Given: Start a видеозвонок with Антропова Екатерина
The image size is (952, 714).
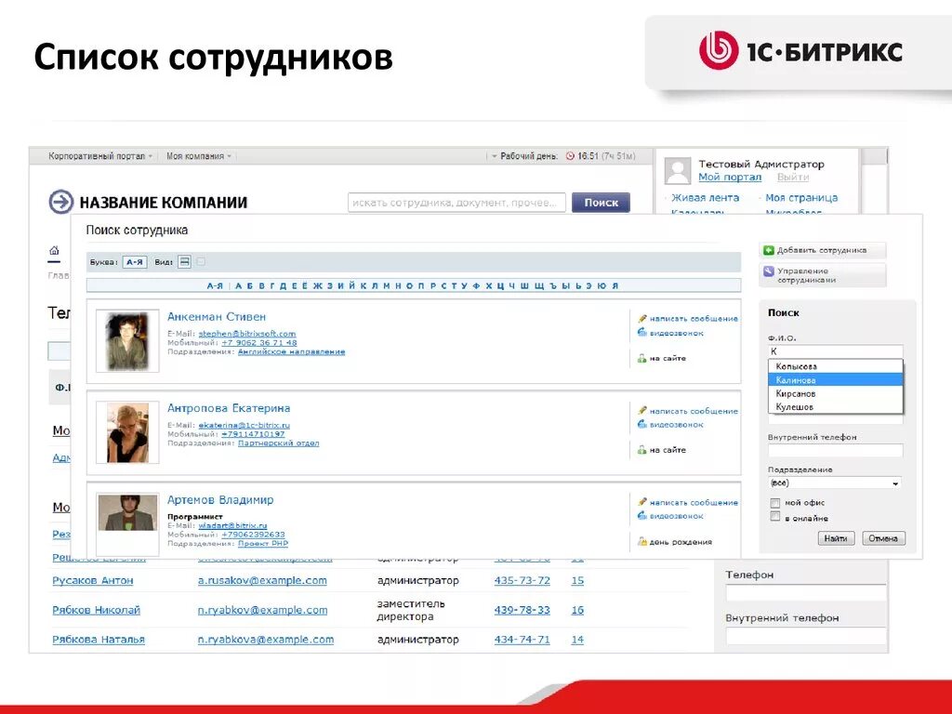Looking at the screenshot, I should click(x=641, y=424).
